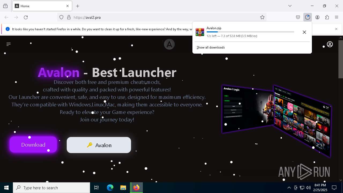Screen dimensions: 343x193
Task: Expand the list all tabs chevron
Action: (290, 6)
